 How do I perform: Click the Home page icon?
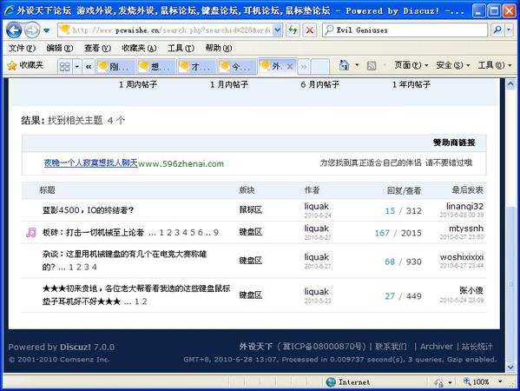point(344,65)
